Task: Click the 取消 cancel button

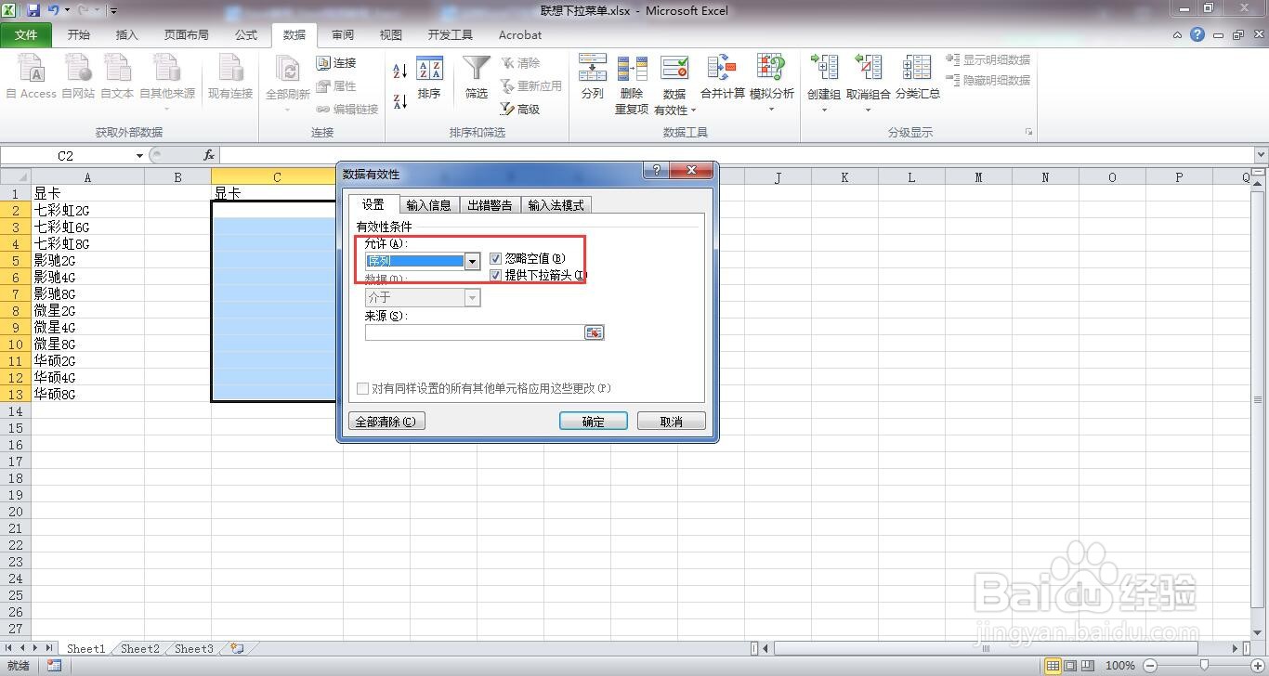Action: click(x=672, y=422)
